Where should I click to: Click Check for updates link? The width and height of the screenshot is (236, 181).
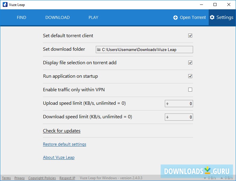coord(62,131)
